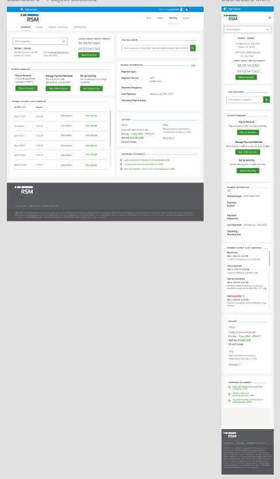
Task: Click the green search icon beside the desktop invoice field
Action: (x=193, y=48)
